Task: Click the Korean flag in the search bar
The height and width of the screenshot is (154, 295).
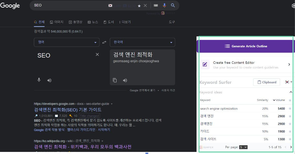Action: click(110, 6)
